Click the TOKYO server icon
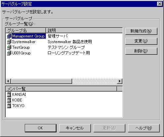This screenshot has width=164, height=137. click(x=9, y=106)
